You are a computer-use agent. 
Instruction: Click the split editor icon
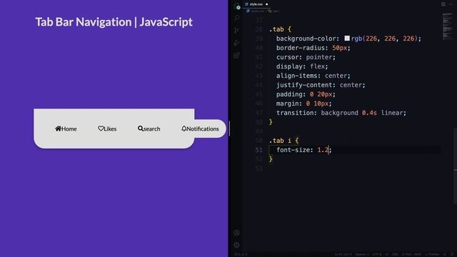[443, 4]
